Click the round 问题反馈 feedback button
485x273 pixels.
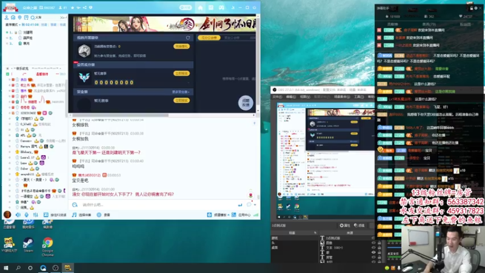click(x=246, y=103)
